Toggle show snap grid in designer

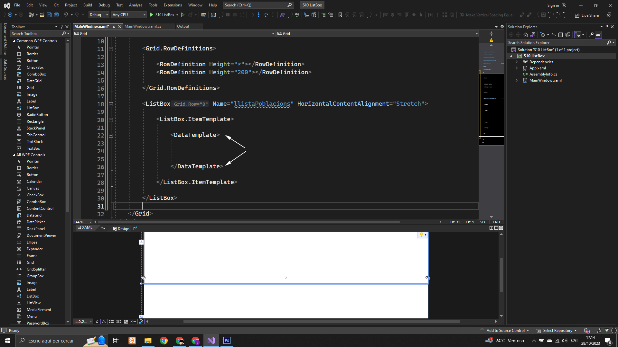click(x=111, y=322)
